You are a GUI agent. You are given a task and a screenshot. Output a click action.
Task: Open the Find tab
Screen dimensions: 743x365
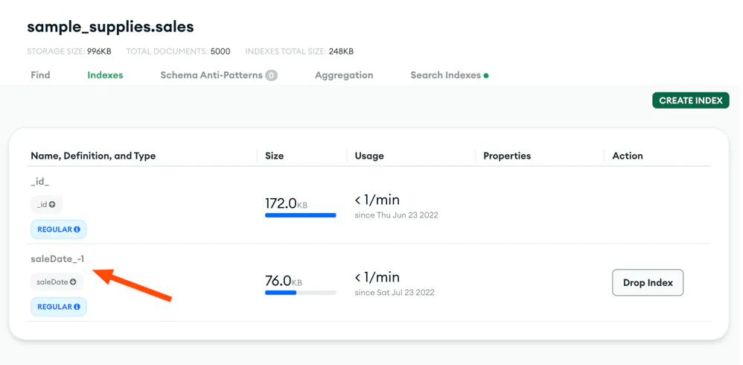tap(40, 75)
